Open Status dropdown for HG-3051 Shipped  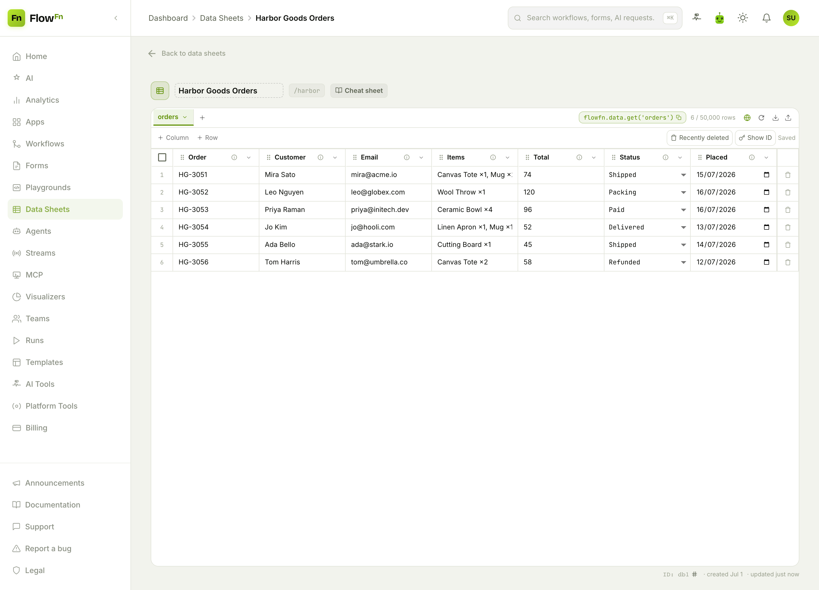(x=647, y=175)
